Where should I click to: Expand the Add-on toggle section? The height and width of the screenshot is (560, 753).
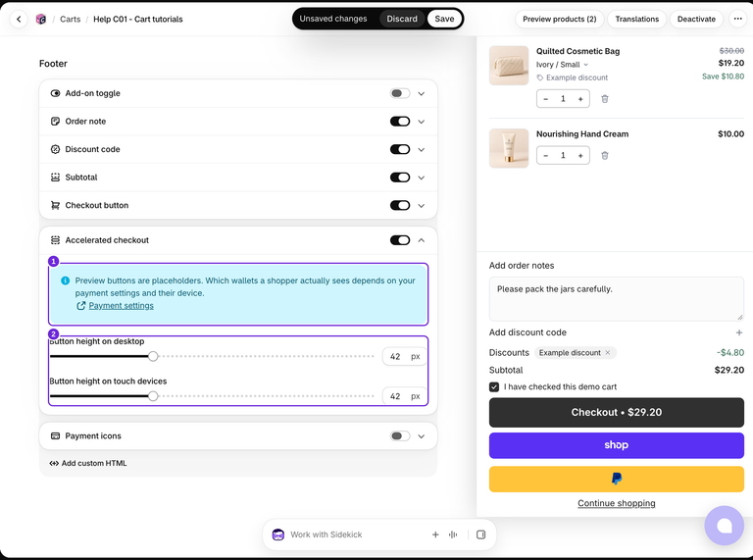point(422,93)
